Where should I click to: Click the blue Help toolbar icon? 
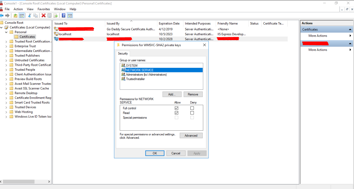[x=63, y=16]
